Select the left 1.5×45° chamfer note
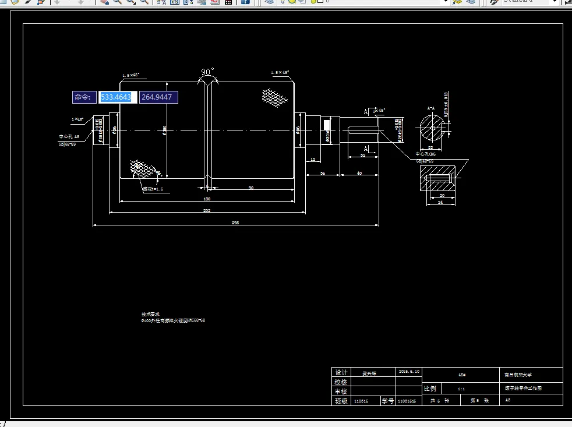 coord(130,75)
